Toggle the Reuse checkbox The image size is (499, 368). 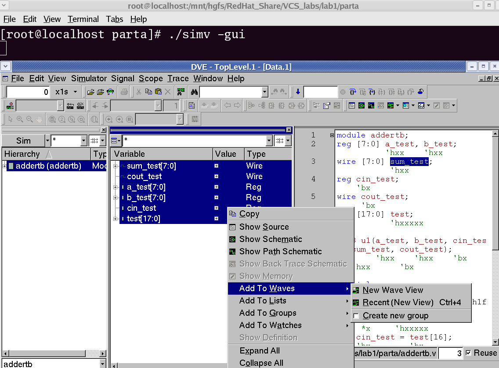click(x=468, y=353)
